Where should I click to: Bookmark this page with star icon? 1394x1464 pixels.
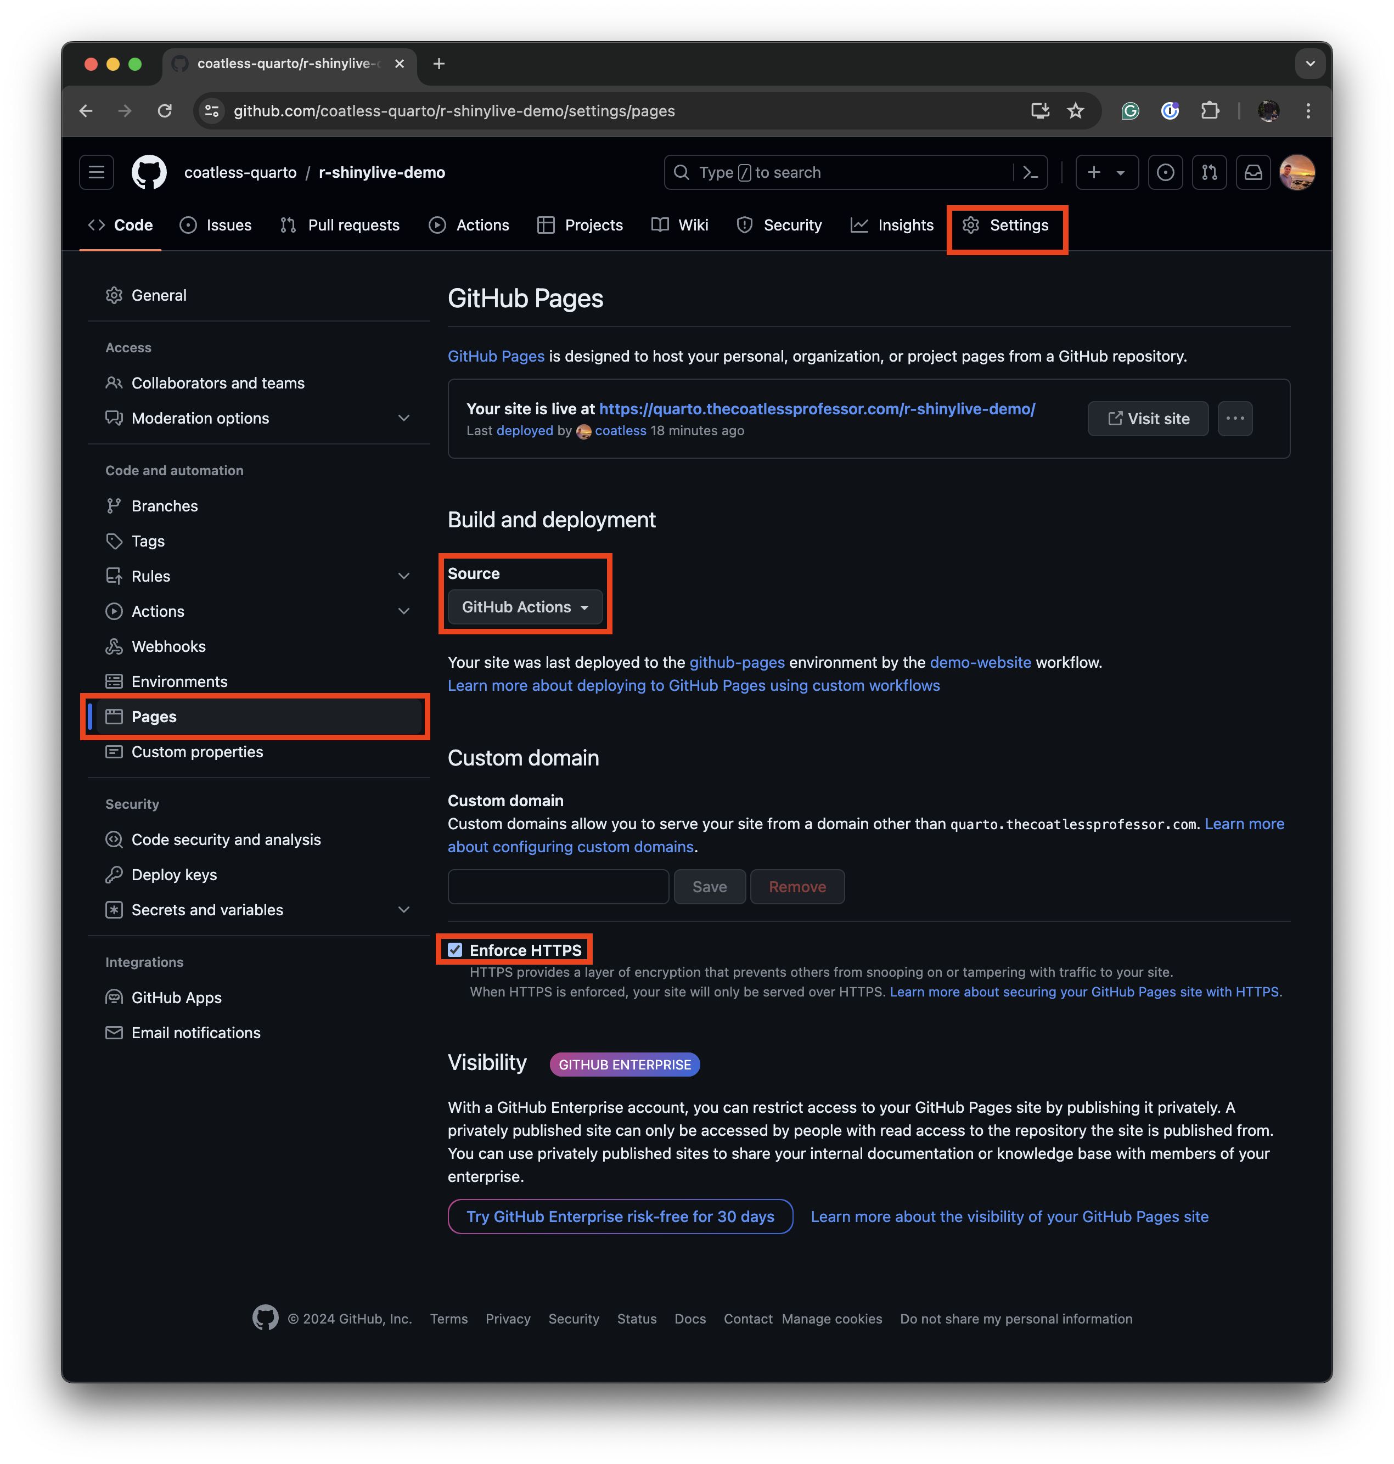coord(1075,111)
